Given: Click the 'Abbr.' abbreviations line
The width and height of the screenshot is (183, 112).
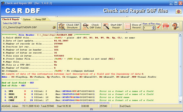Looking at the screenshot, I should point(79,77).
